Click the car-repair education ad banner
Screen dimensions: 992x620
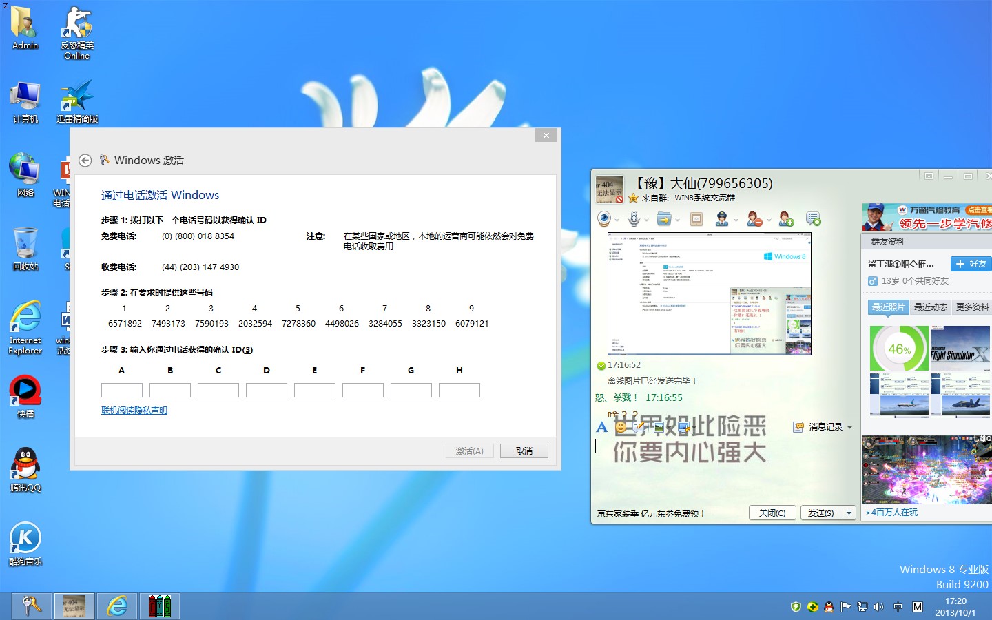click(927, 217)
